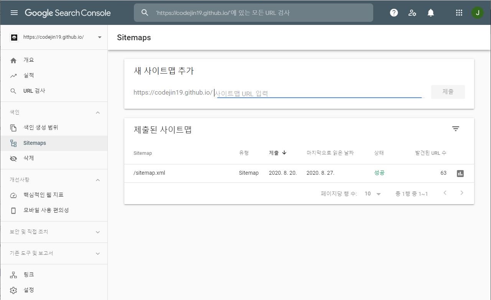Open the J account avatar

[478, 13]
